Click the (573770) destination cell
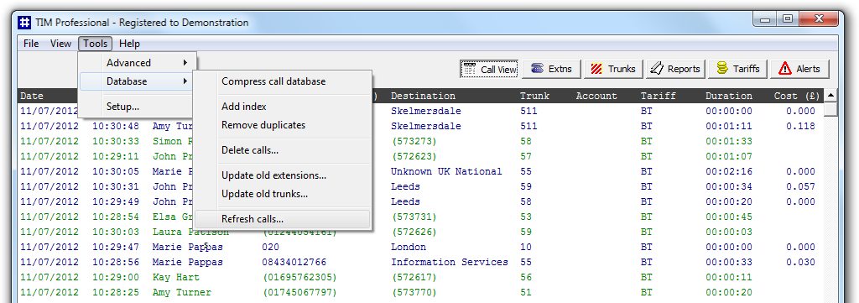The height and width of the screenshot is (303, 859). click(414, 292)
